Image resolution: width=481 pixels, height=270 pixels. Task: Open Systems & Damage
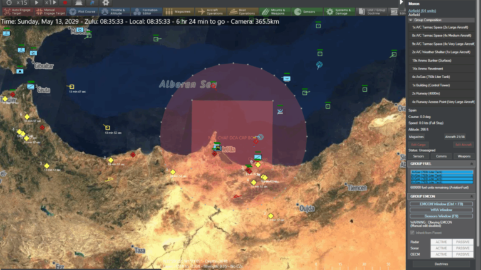pos(339,12)
